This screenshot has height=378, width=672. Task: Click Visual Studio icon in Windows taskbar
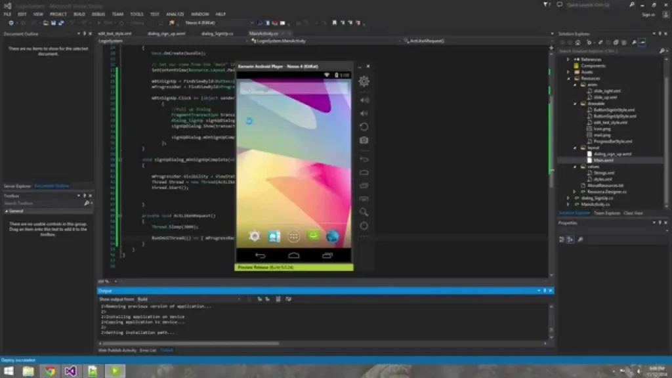[x=71, y=371]
